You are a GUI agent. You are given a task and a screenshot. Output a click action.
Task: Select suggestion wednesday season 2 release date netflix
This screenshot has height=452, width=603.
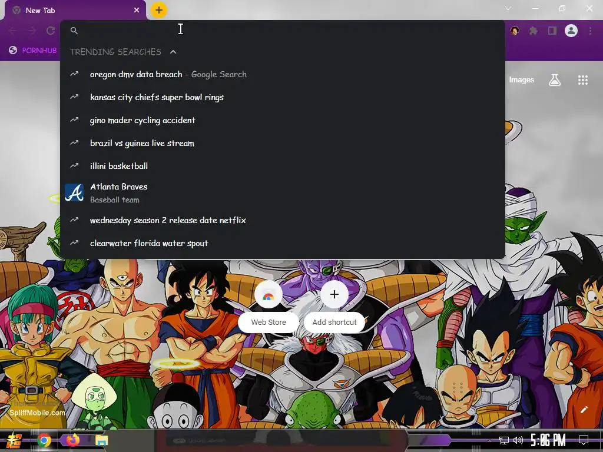pos(282,220)
